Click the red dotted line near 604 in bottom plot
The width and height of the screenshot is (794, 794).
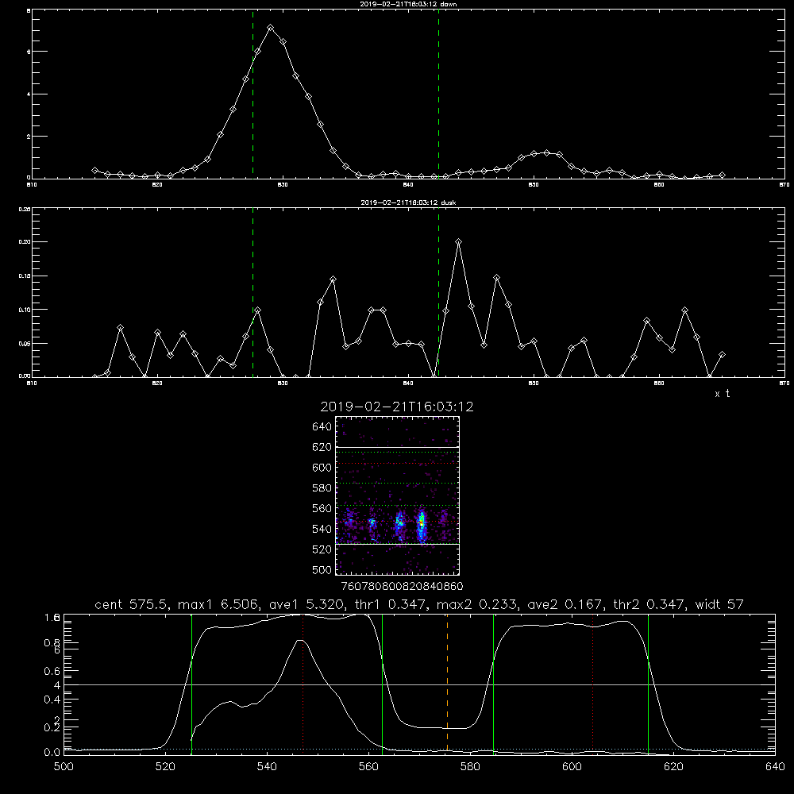tap(592, 684)
